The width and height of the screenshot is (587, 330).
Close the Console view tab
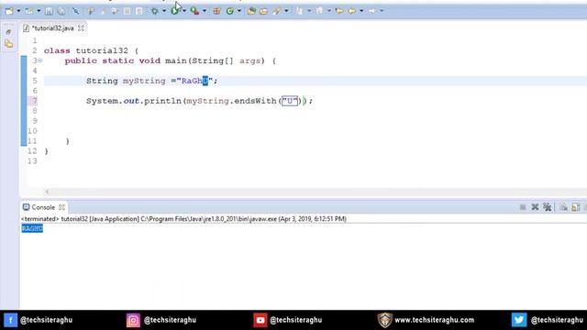coord(61,207)
